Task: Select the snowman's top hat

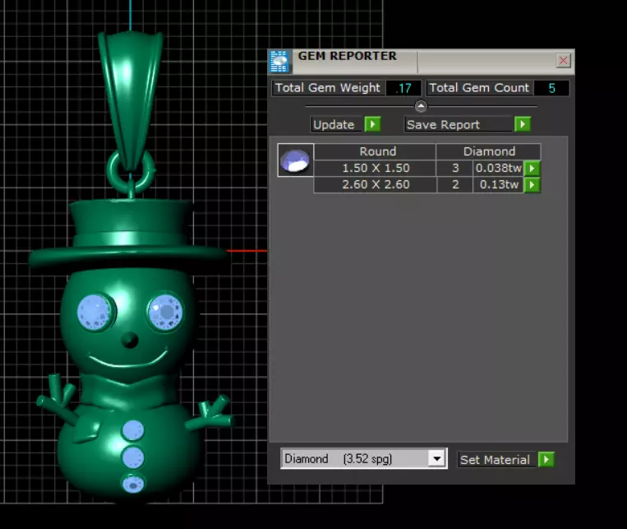Action: (128, 234)
